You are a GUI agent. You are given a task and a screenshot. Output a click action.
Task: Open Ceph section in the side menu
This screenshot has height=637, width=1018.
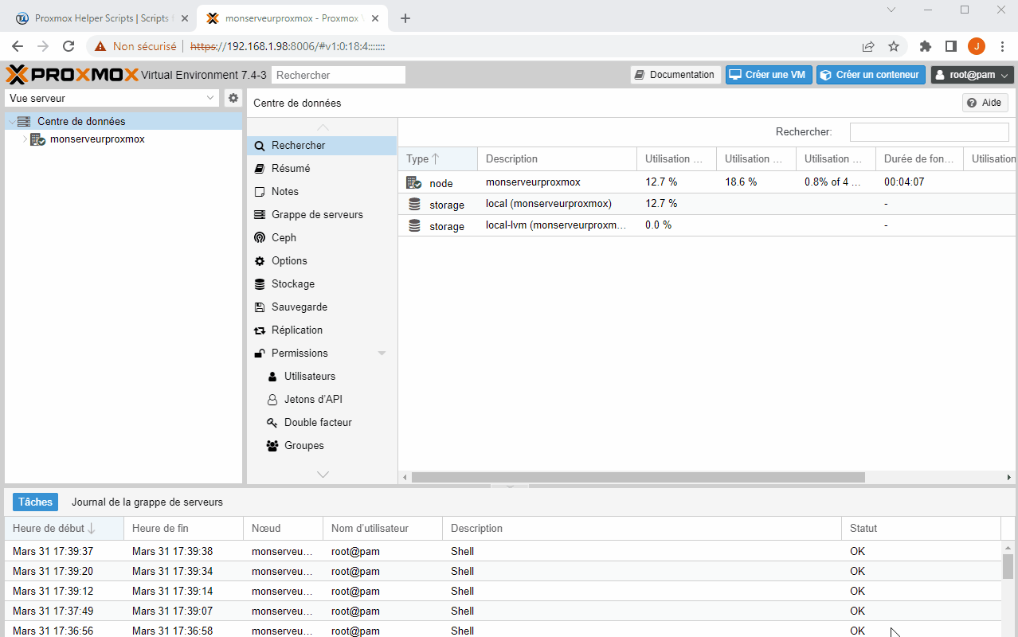284,237
